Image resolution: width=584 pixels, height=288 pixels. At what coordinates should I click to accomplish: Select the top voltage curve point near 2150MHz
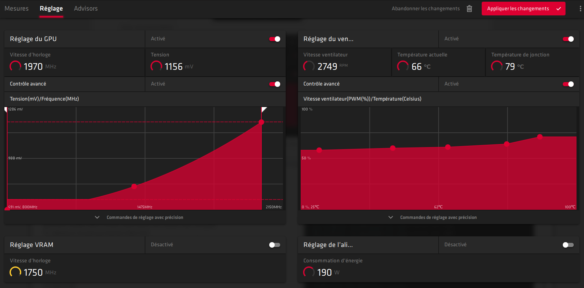pyautogui.click(x=261, y=122)
